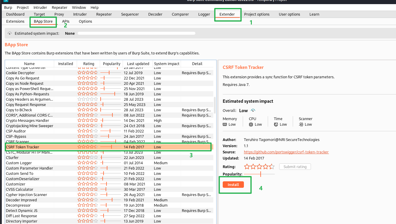Select the BApp Store sub-tab
This screenshot has height=224, width=396.
pyautogui.click(x=43, y=21)
